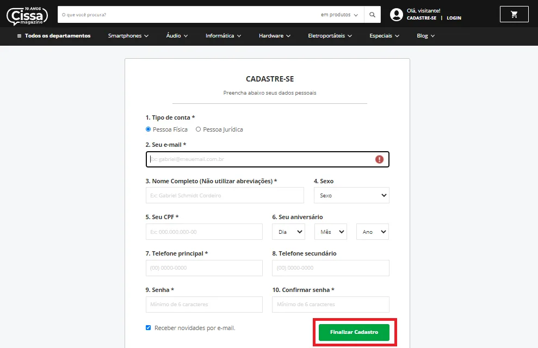
Task: Click the Seu CPF input field
Action: [204, 232]
